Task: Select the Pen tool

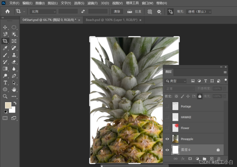Action: coord(14,76)
